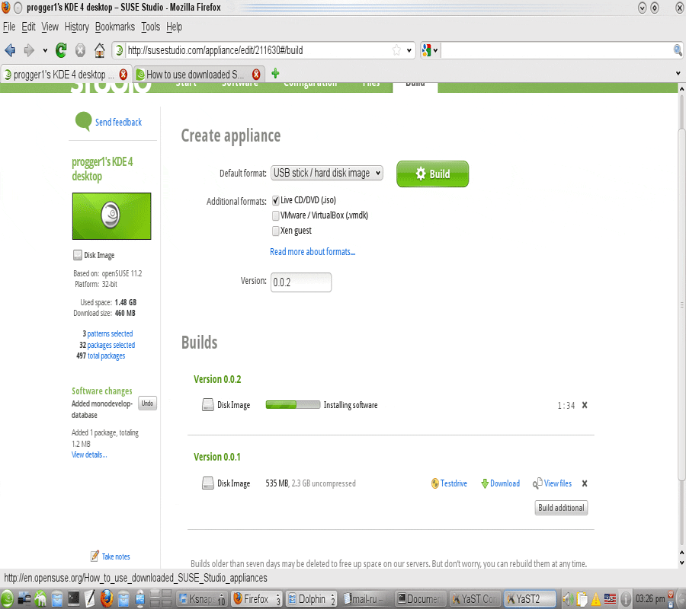Click the Send feedback link

click(119, 122)
